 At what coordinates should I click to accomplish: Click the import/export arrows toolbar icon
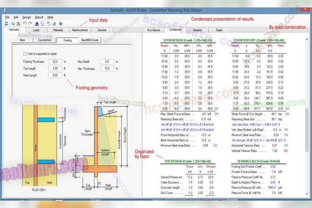coord(6,24)
